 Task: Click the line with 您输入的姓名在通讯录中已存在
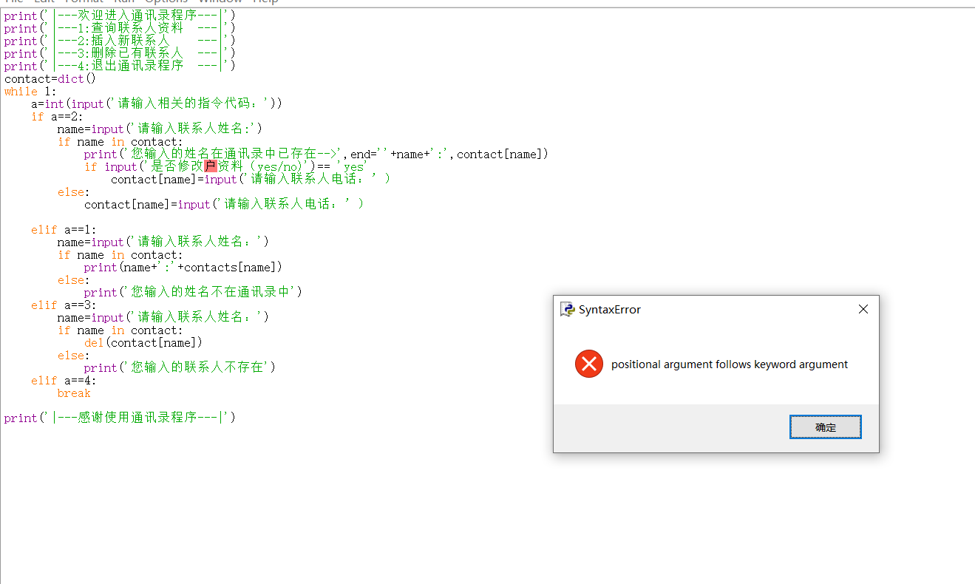(316, 154)
